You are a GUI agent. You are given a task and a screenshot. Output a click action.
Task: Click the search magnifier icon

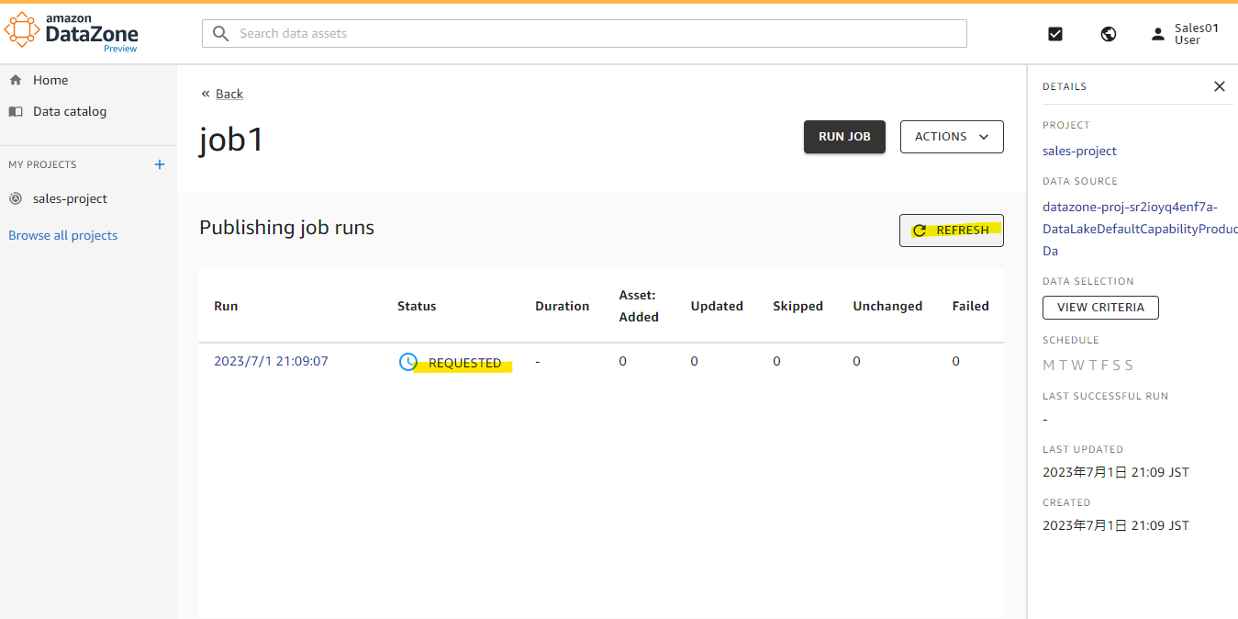click(x=220, y=33)
